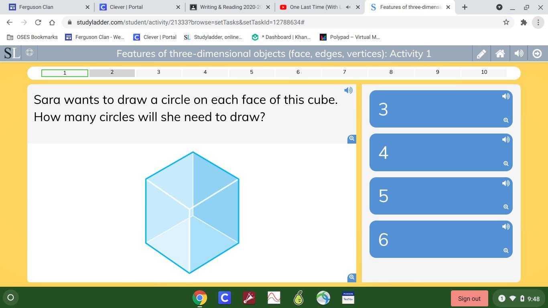
Task: Open the pencil drawing tool in header
Action: [x=481, y=54]
